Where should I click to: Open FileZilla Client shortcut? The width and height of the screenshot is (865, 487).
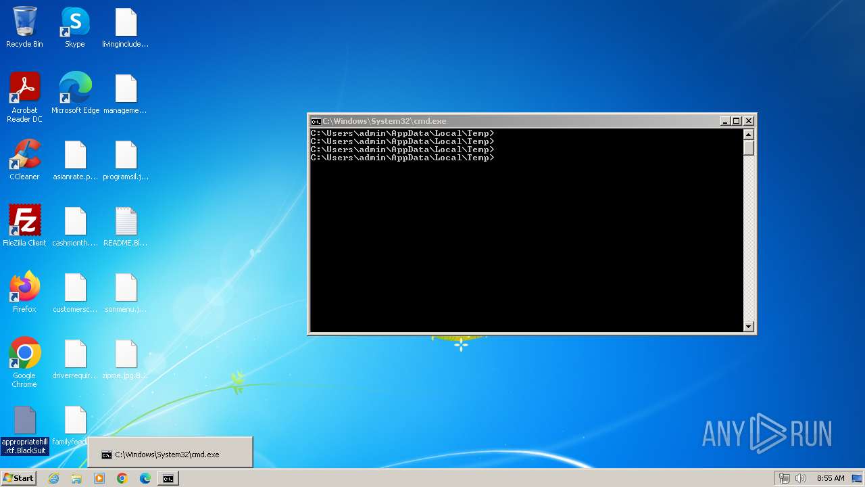coord(24,226)
